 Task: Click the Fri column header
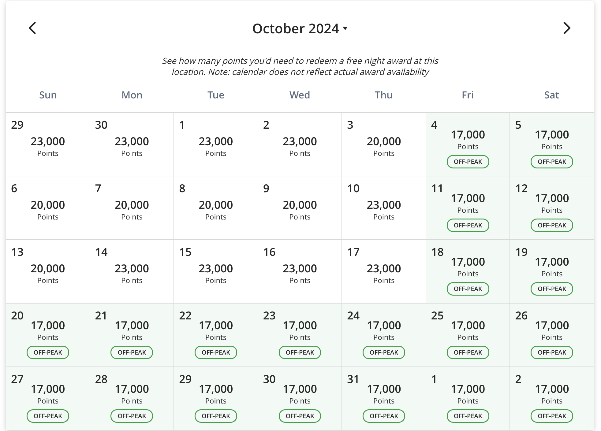[x=468, y=95]
